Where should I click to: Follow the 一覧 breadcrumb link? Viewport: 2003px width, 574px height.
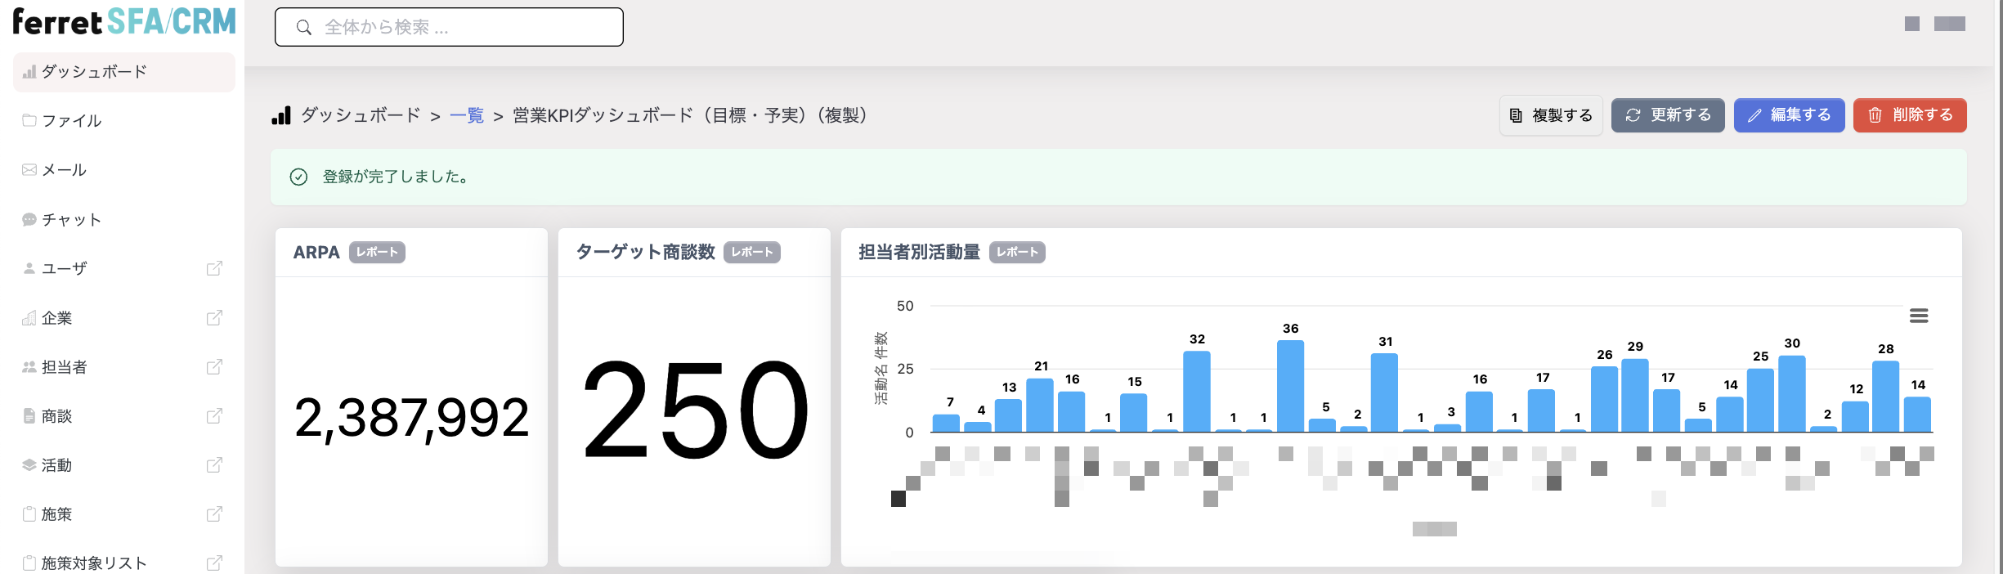point(467,115)
